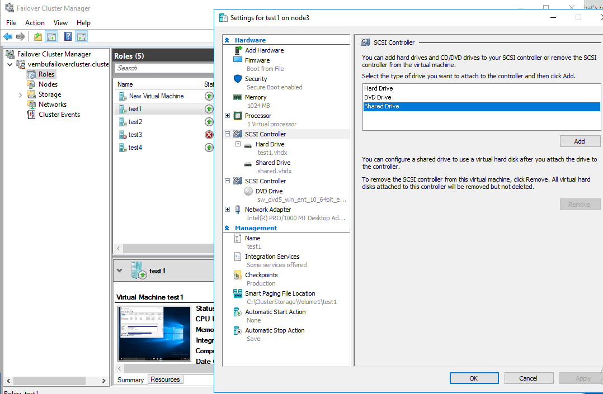Click the Add button
603x394 pixels.
[x=580, y=141]
